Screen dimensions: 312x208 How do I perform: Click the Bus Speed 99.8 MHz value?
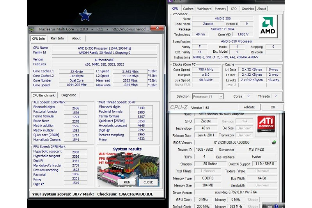tap(206, 80)
